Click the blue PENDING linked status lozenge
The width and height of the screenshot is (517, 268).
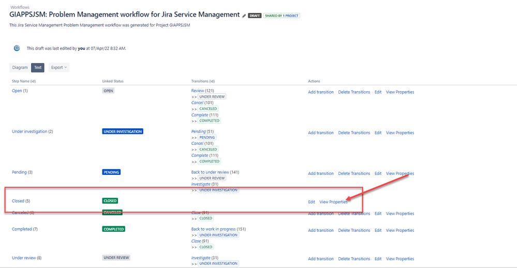tap(111, 172)
